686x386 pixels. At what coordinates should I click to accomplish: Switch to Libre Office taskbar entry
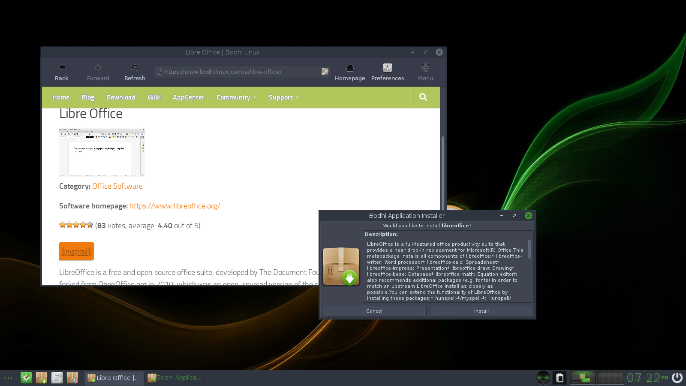coord(114,378)
